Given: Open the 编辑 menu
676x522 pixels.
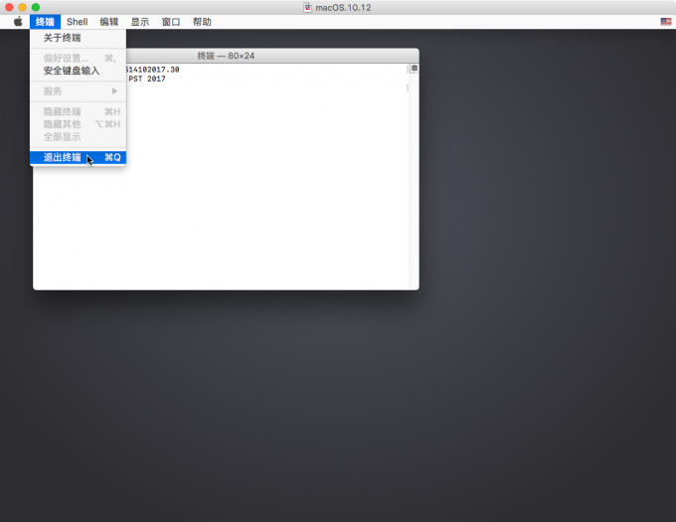Looking at the screenshot, I should coord(108,22).
